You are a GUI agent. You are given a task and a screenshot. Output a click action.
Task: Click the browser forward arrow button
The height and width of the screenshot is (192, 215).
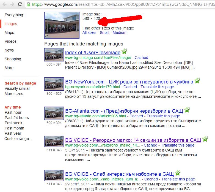coord(12,4)
